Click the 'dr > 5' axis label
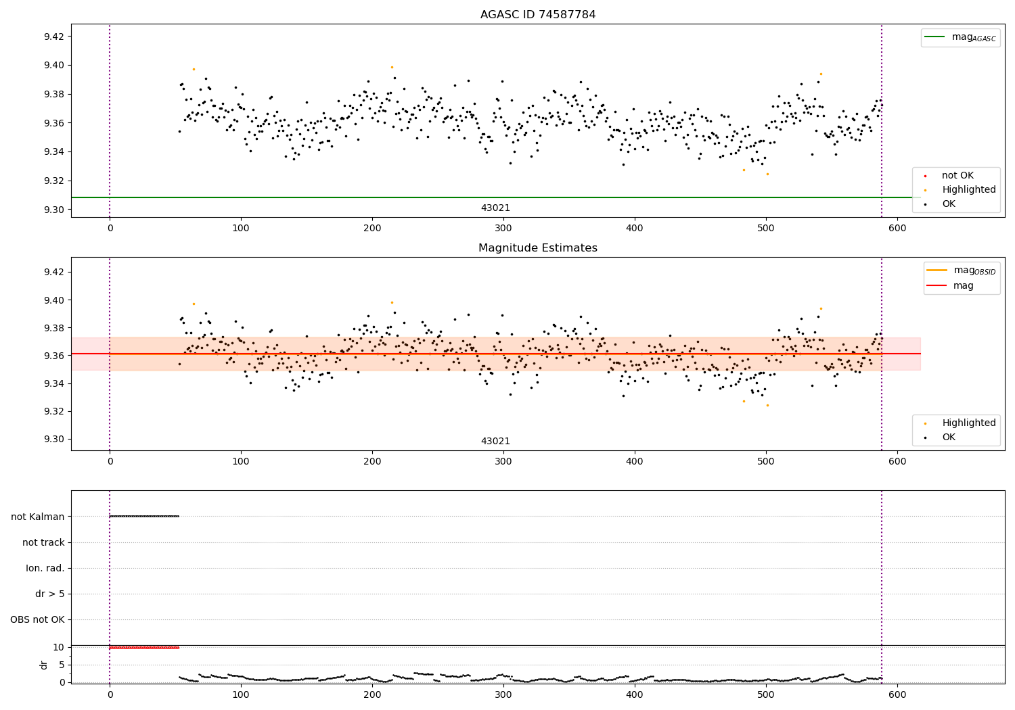 point(50,594)
